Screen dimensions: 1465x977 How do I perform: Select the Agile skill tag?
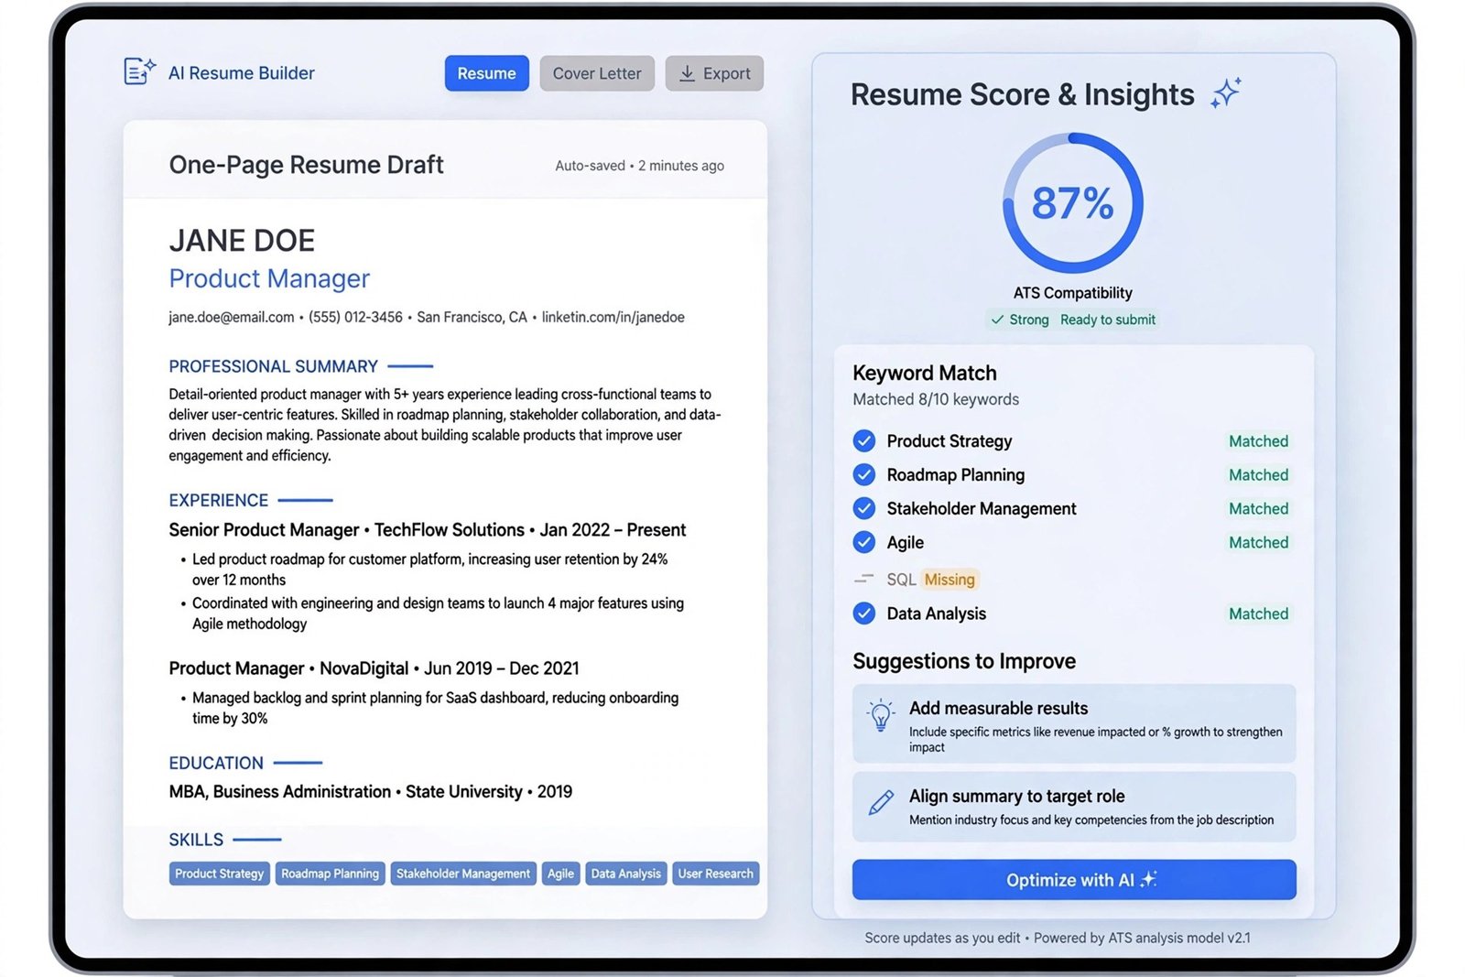tap(560, 874)
